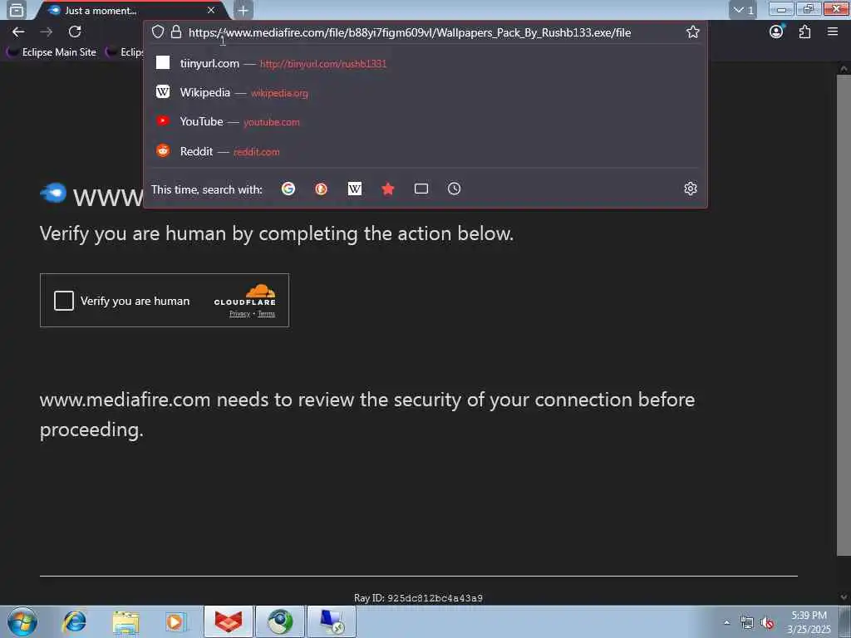Select the 'Just a moment...' tab
Viewport: 851px width, 638px height.
pos(130,10)
